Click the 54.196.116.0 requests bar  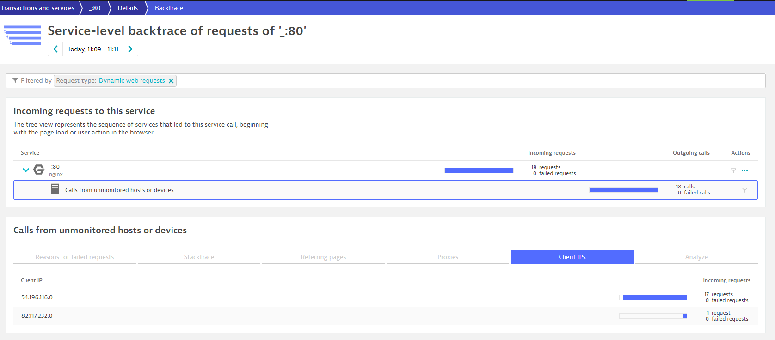click(653, 297)
